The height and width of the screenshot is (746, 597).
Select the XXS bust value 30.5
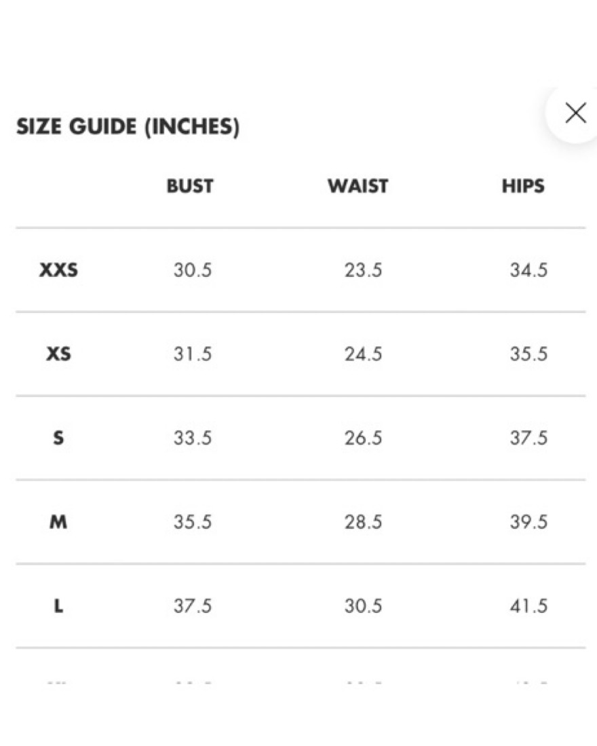pyautogui.click(x=193, y=270)
